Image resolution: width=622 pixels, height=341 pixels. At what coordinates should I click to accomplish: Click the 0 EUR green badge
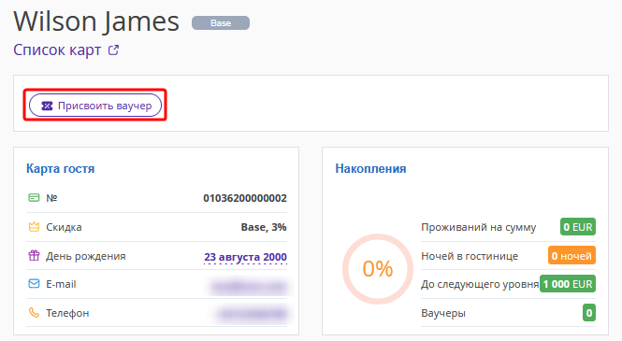(x=578, y=227)
